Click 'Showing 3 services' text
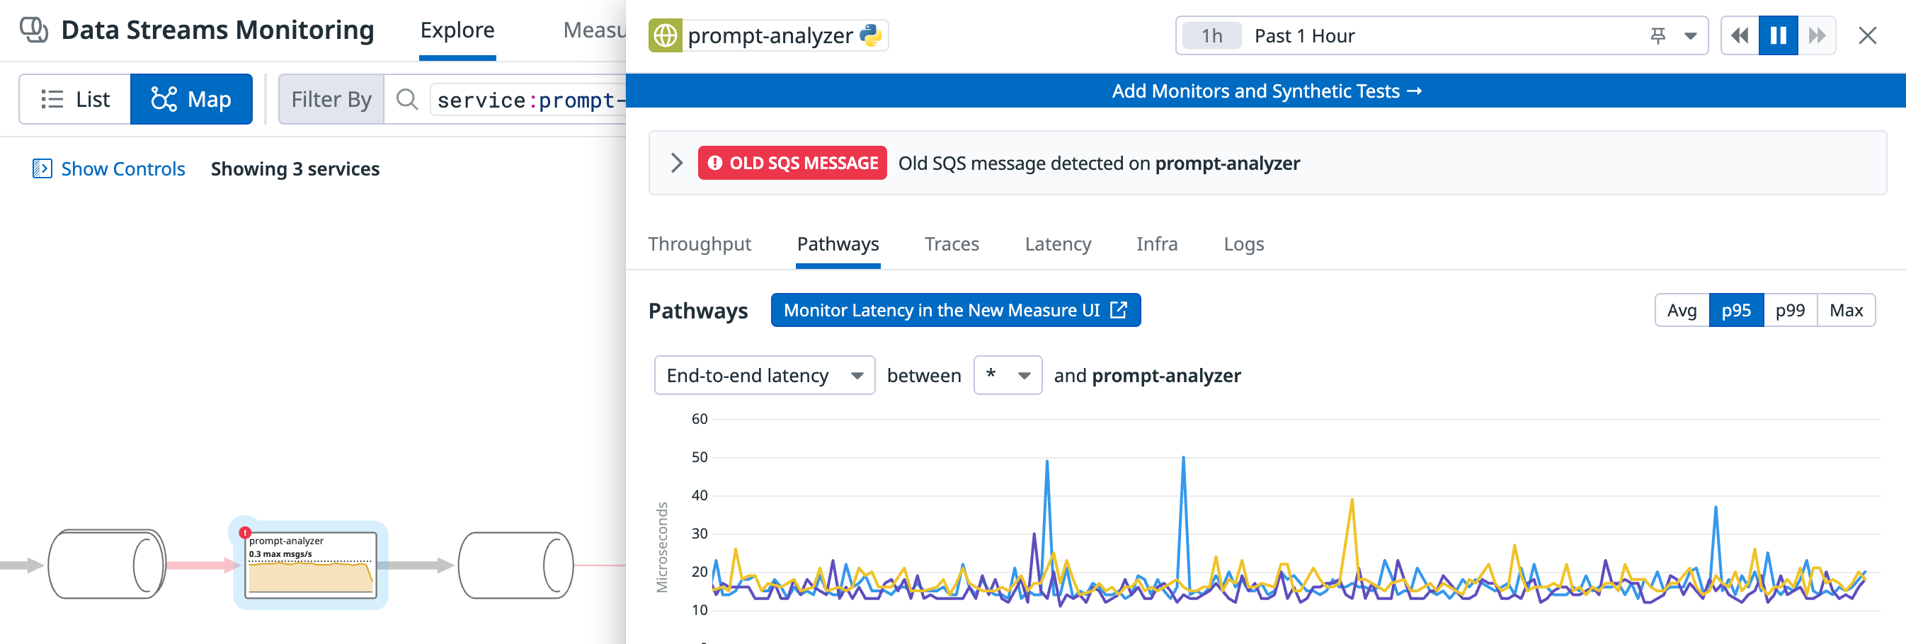 [295, 168]
